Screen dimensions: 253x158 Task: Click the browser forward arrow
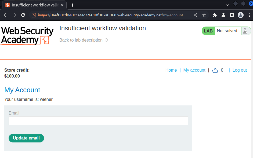click(x=15, y=15)
